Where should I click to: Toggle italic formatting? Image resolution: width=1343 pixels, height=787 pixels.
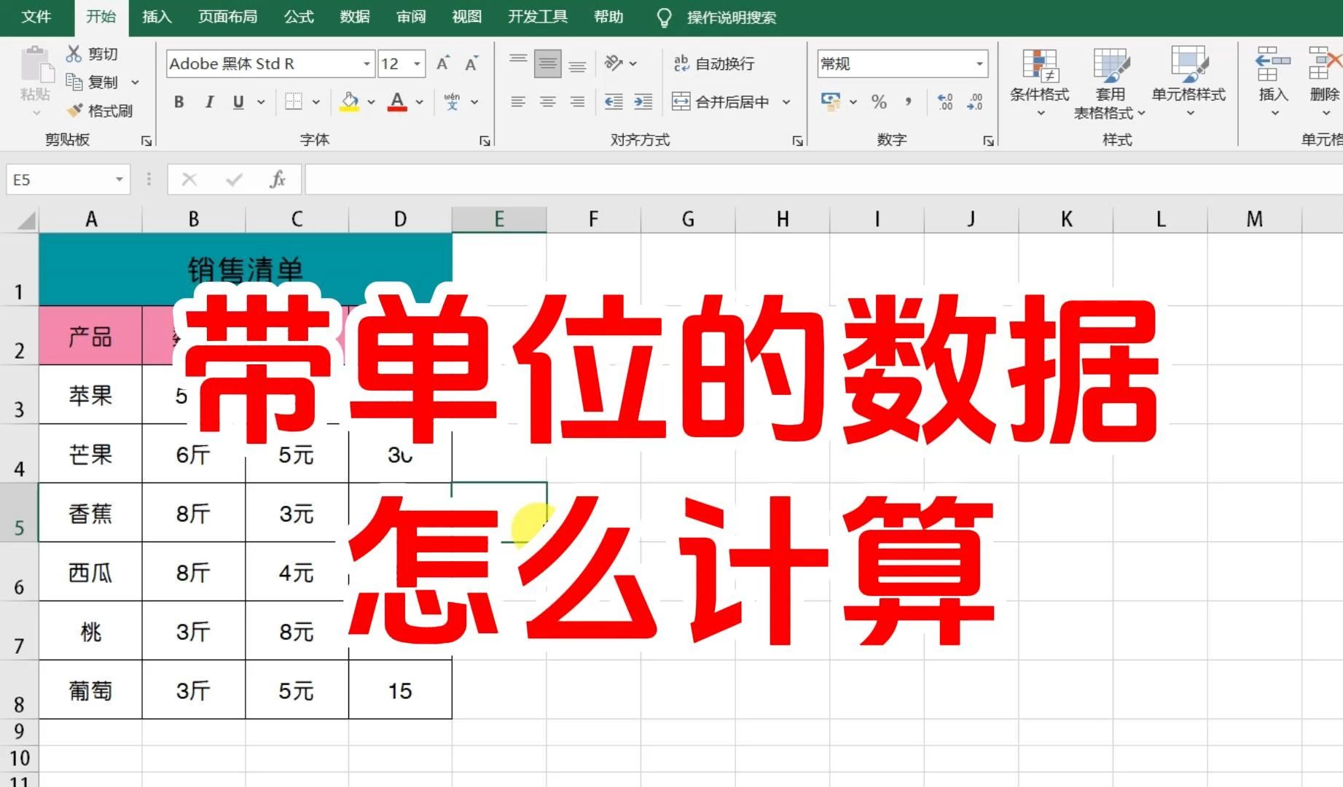coord(209,102)
